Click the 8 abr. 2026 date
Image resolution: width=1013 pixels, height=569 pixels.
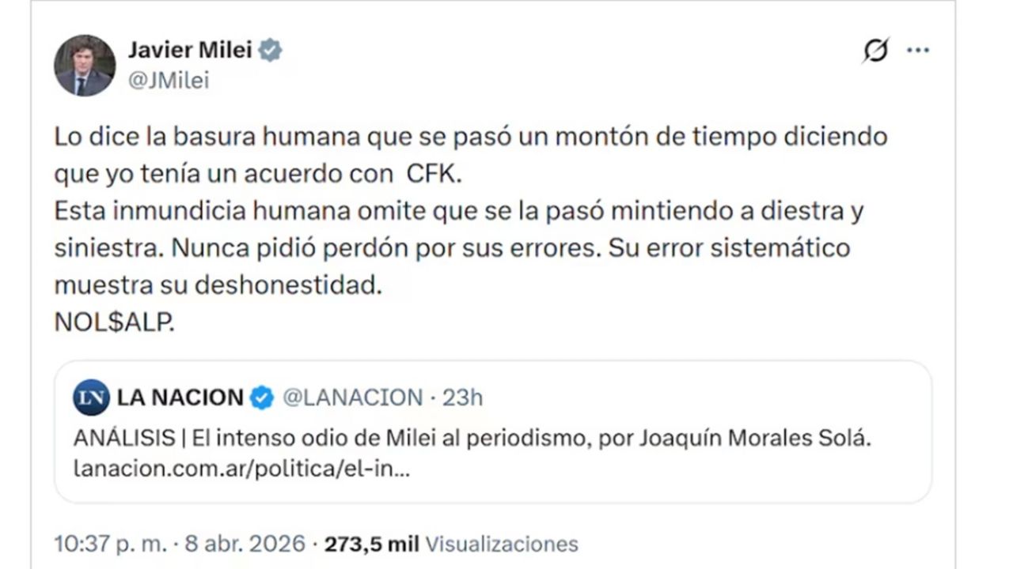tap(245, 544)
